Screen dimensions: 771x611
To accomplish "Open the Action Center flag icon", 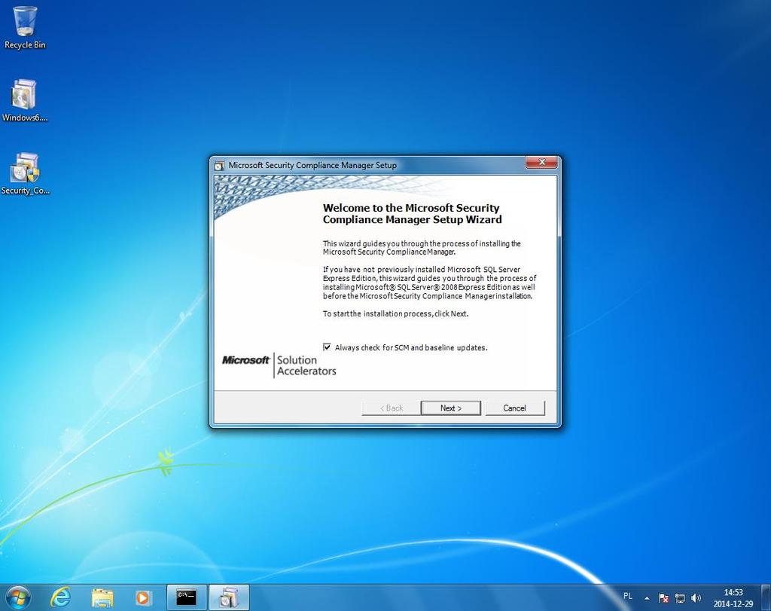I will [663, 598].
